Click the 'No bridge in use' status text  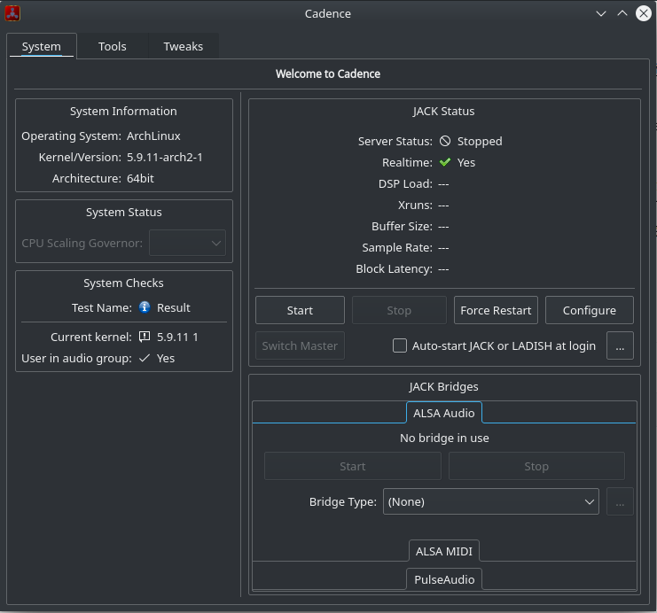coord(444,438)
